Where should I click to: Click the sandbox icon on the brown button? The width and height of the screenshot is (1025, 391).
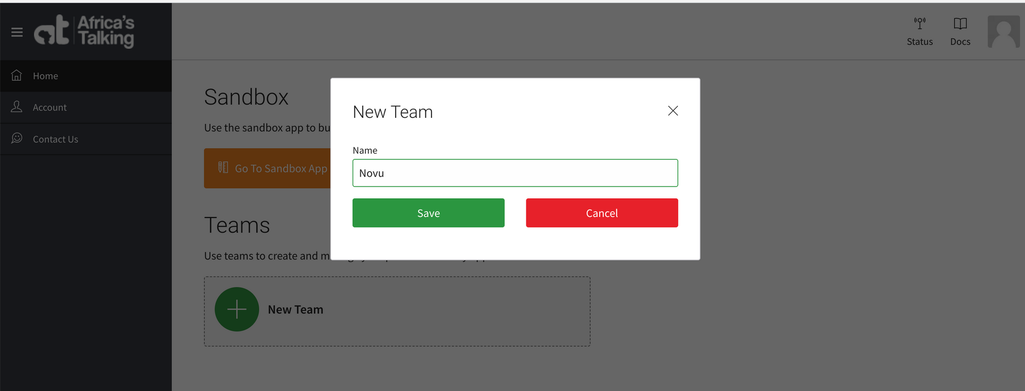pos(223,167)
